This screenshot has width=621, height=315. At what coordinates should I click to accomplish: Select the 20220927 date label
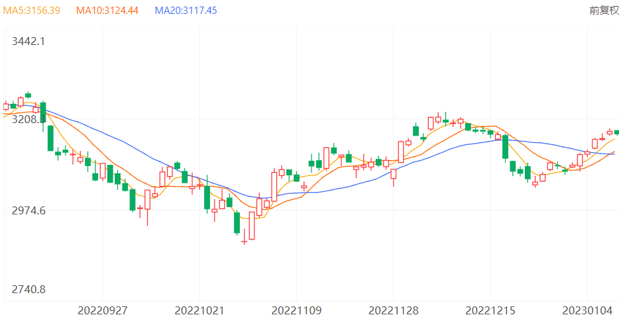pyautogui.click(x=103, y=310)
